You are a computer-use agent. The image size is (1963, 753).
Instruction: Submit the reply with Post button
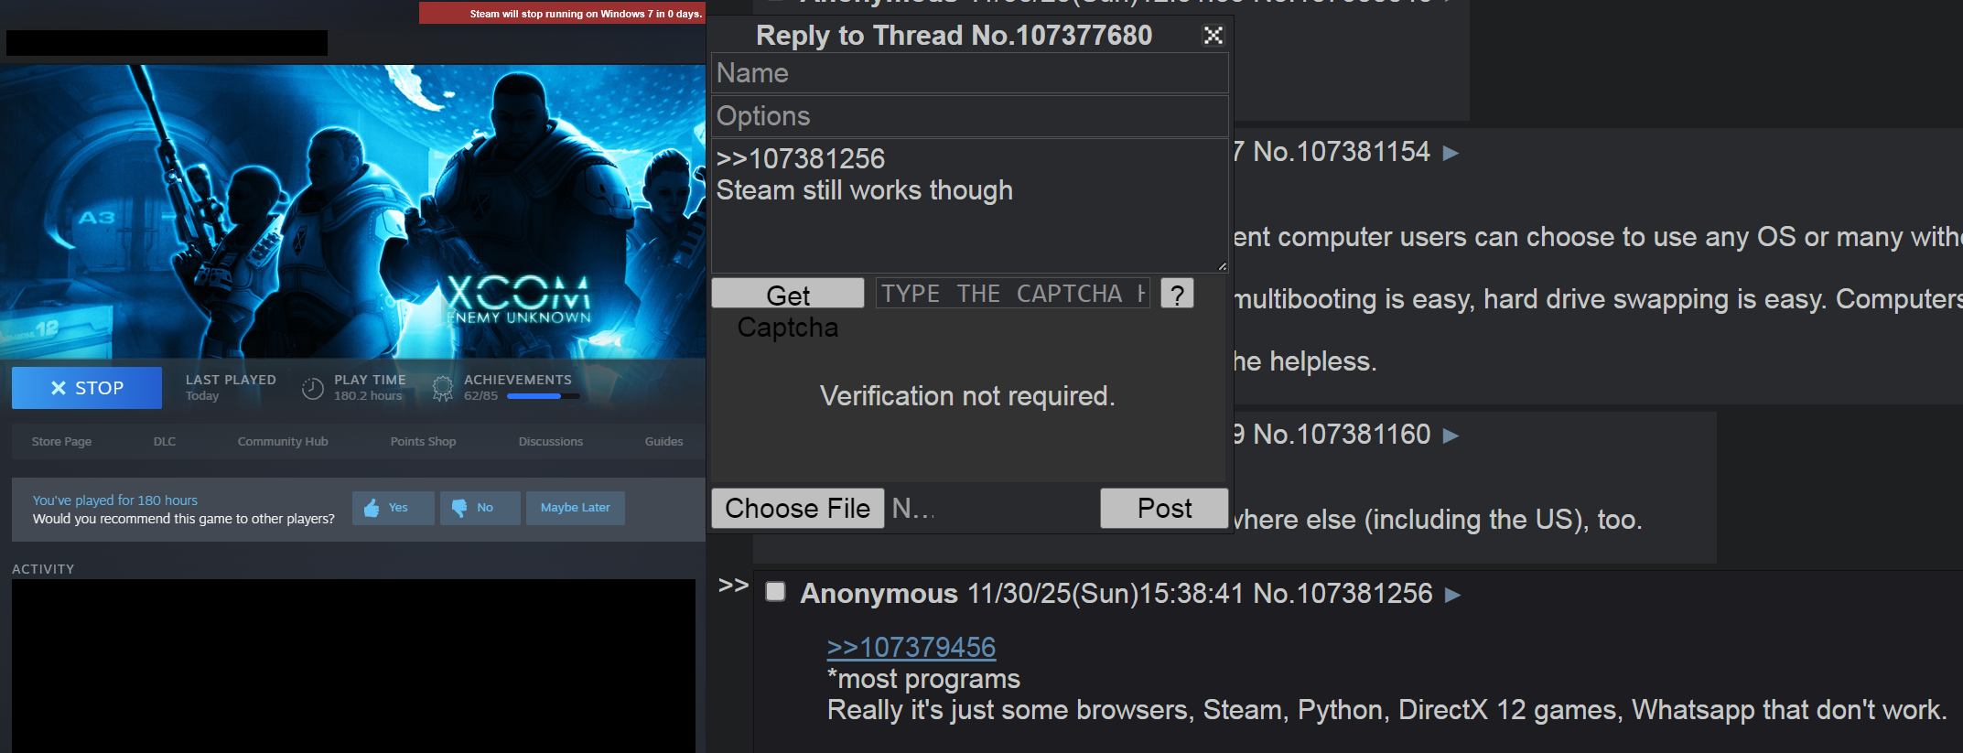coord(1164,508)
